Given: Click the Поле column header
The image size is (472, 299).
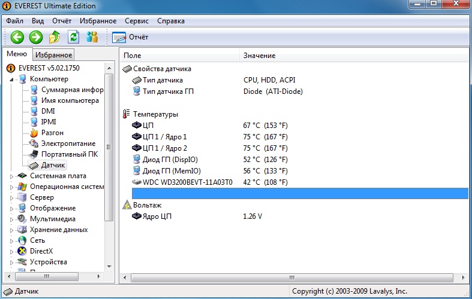Looking at the screenshot, I should point(180,56).
